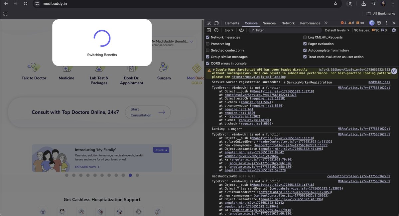Click the Unlock button on My Family banner
Viewport: 399px width, 216px height.
(x=161, y=150)
